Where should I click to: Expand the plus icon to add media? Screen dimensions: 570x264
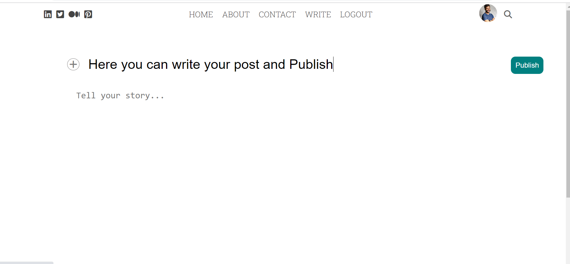coord(73,64)
